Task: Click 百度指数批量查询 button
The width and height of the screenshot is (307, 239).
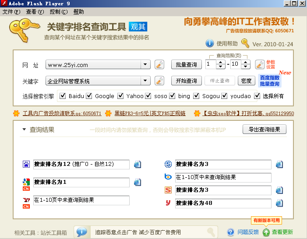Action: [270, 81]
